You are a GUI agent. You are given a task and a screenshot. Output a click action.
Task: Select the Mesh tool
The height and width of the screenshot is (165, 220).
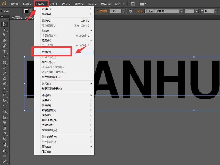pyautogui.click(x=4, y=123)
